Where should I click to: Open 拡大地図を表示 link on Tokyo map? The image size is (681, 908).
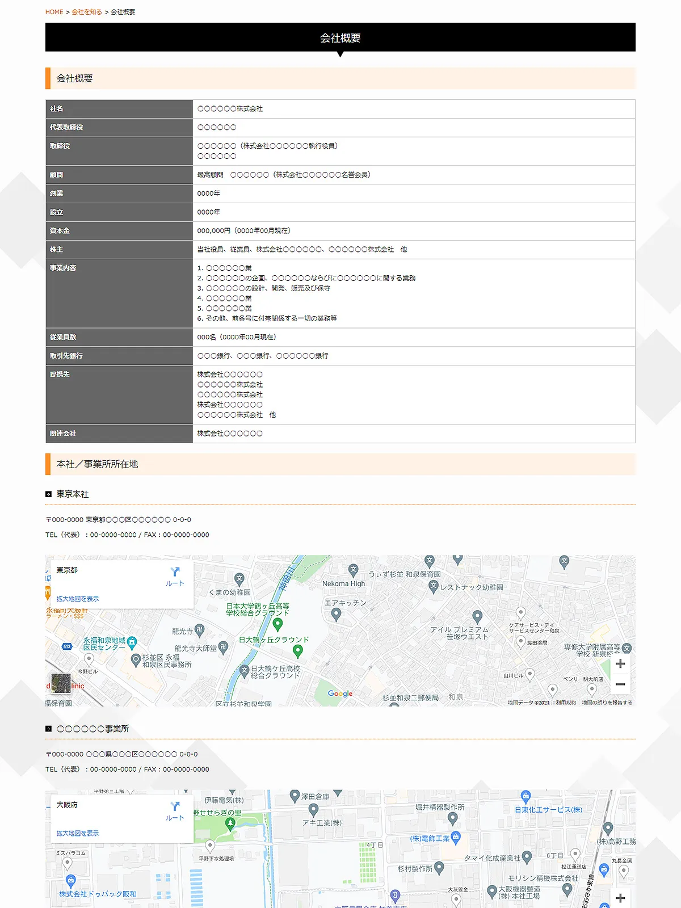pos(78,599)
